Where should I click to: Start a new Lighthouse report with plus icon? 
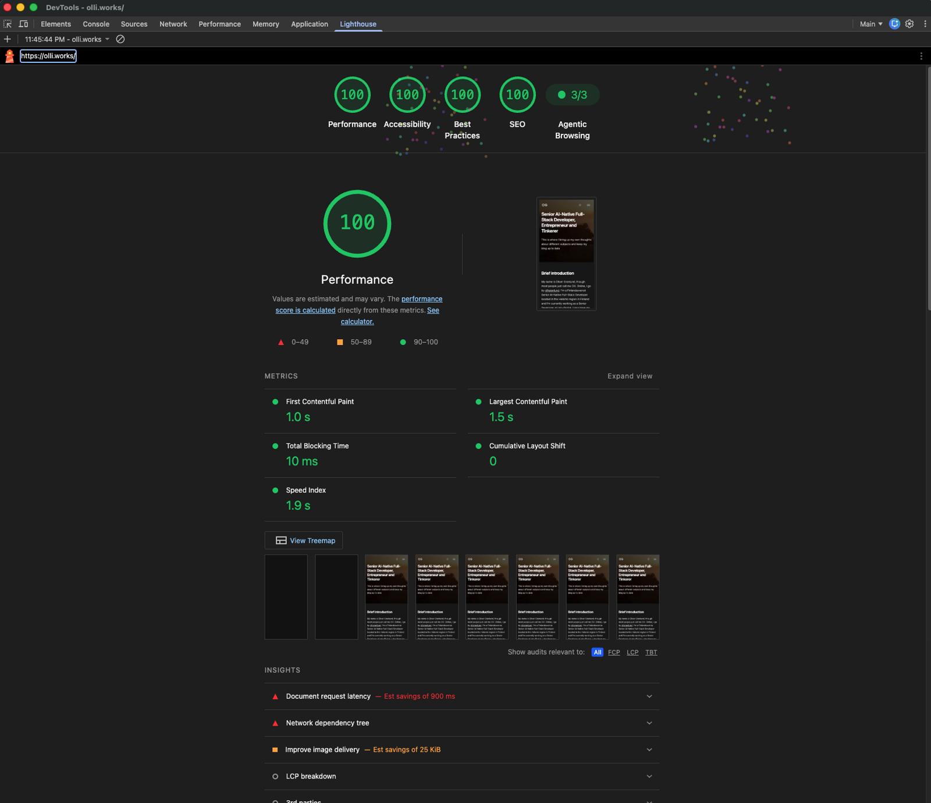(7, 39)
